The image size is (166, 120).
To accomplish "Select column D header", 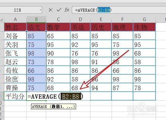I will (x=80, y=19).
